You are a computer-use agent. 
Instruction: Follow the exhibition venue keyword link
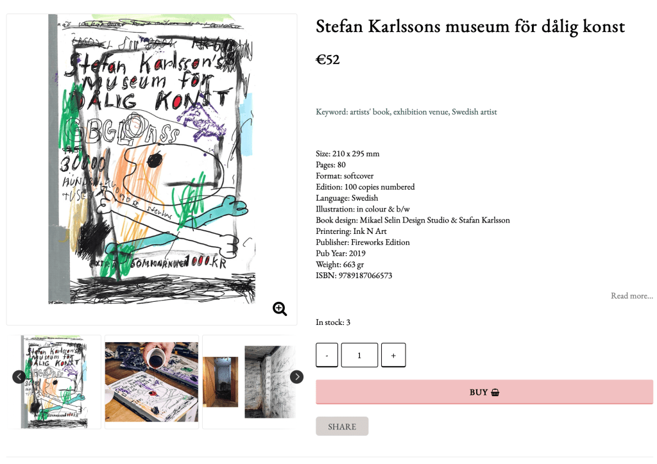(420, 112)
